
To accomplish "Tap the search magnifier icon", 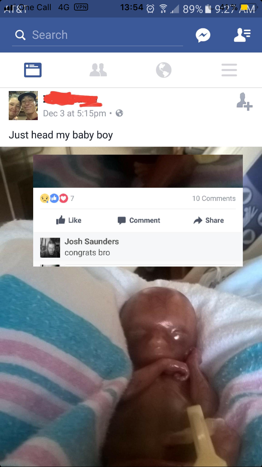I will click(x=20, y=35).
